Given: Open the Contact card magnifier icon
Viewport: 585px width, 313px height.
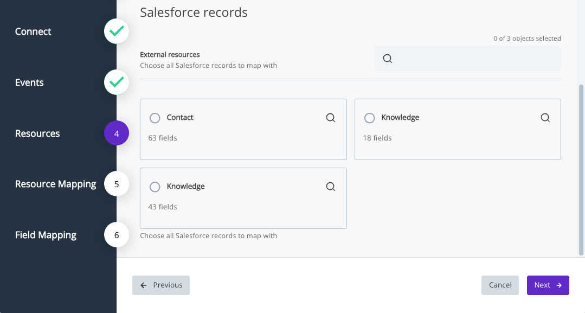Looking at the screenshot, I should tap(331, 118).
